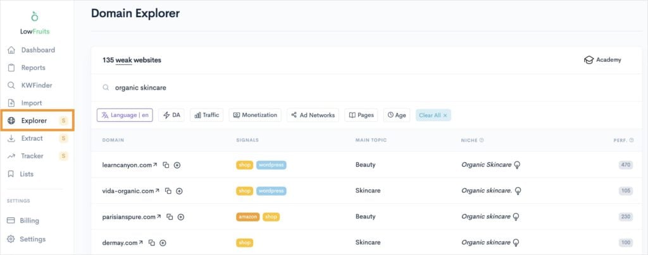Open the Monetization filter

click(255, 116)
